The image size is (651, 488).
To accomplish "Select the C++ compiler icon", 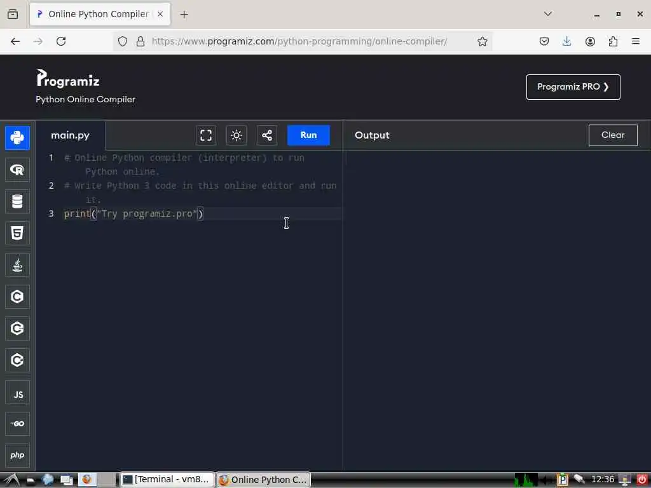I will pos(17,329).
